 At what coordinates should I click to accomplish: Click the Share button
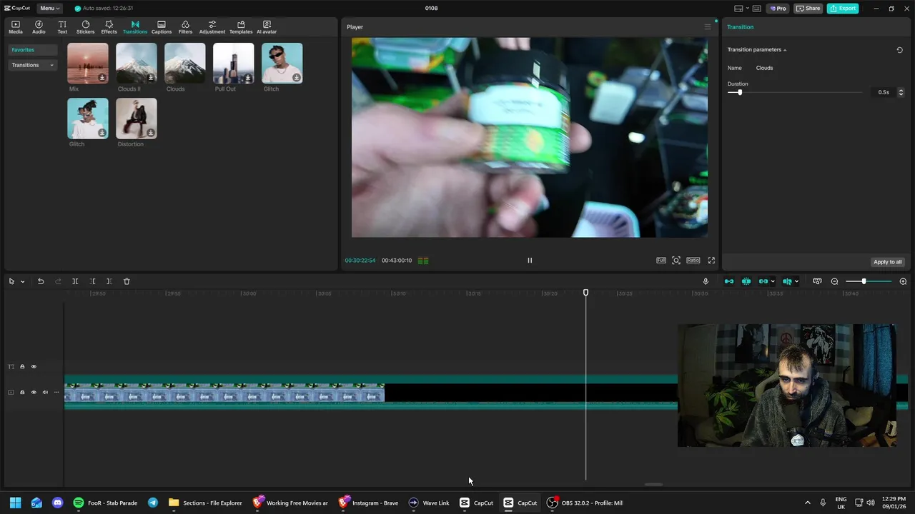tap(808, 9)
